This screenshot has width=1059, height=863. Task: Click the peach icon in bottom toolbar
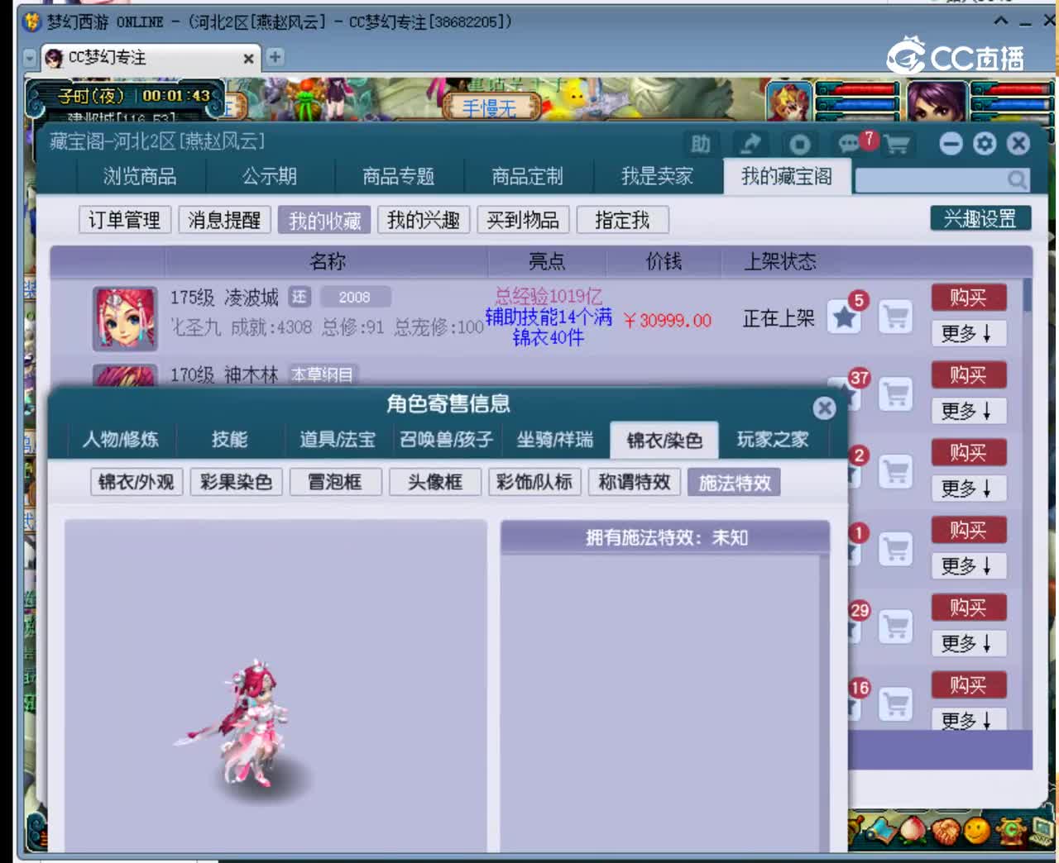913,829
